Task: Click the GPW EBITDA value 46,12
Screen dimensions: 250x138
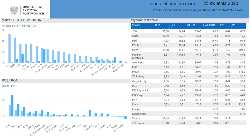Action: [x=198, y=50]
